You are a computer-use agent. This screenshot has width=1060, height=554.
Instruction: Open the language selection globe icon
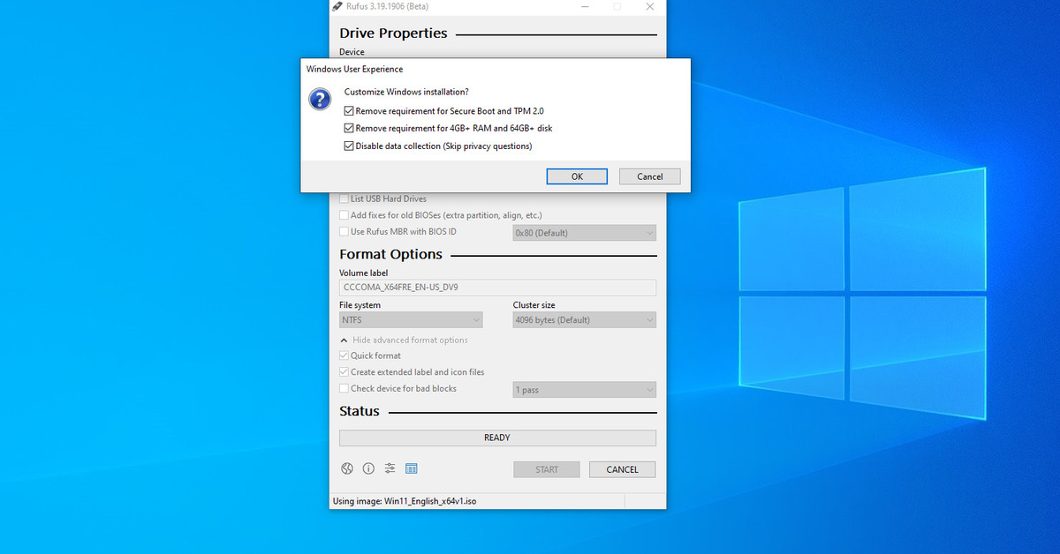coord(347,469)
